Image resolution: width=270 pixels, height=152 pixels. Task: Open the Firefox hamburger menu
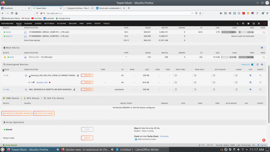267,13
